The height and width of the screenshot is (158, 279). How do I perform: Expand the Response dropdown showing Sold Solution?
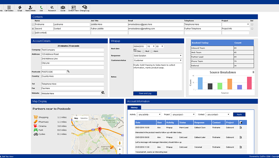[158, 56]
